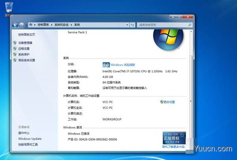Open 远程设置 from the sidebar
This screenshot has height=160, width=237.
click(x=24, y=48)
